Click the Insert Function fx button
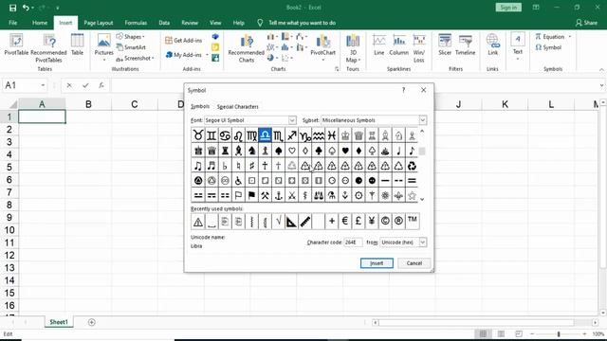Image resolution: width=607 pixels, height=341 pixels. (x=101, y=85)
